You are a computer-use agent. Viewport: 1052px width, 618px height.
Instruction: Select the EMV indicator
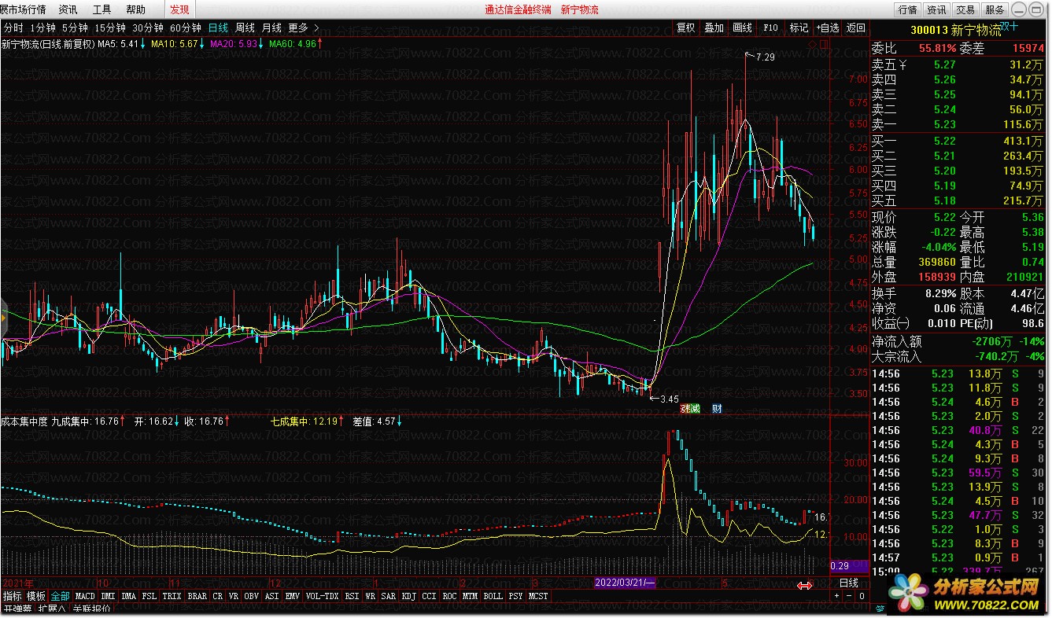tap(293, 597)
